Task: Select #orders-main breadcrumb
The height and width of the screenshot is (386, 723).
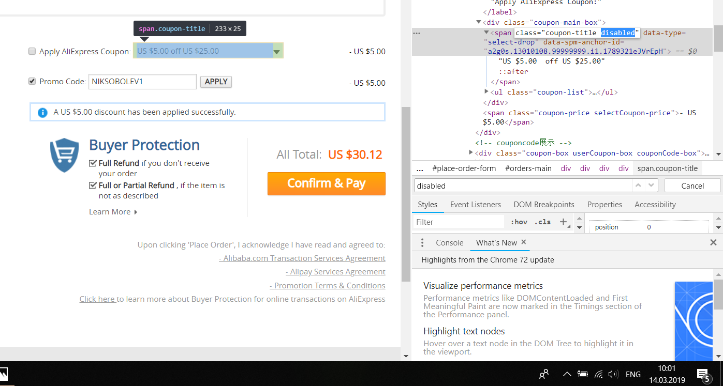Action: [x=528, y=168]
